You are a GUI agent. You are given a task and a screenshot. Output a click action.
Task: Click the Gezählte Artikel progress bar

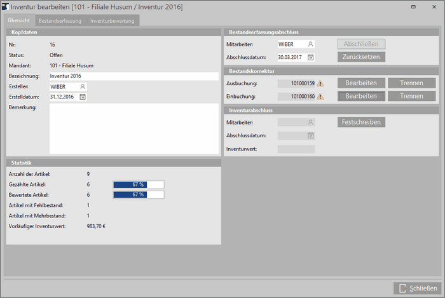(x=138, y=184)
